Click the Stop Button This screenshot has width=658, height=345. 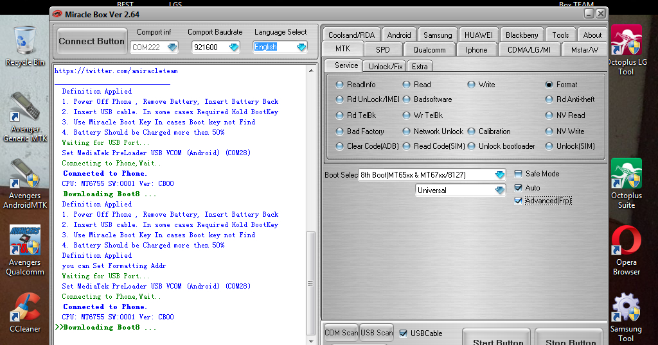(x=570, y=337)
